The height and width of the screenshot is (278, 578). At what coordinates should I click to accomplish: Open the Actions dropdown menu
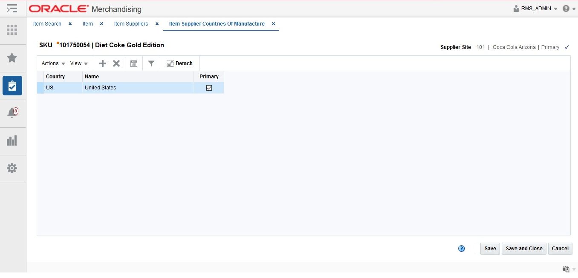click(53, 63)
